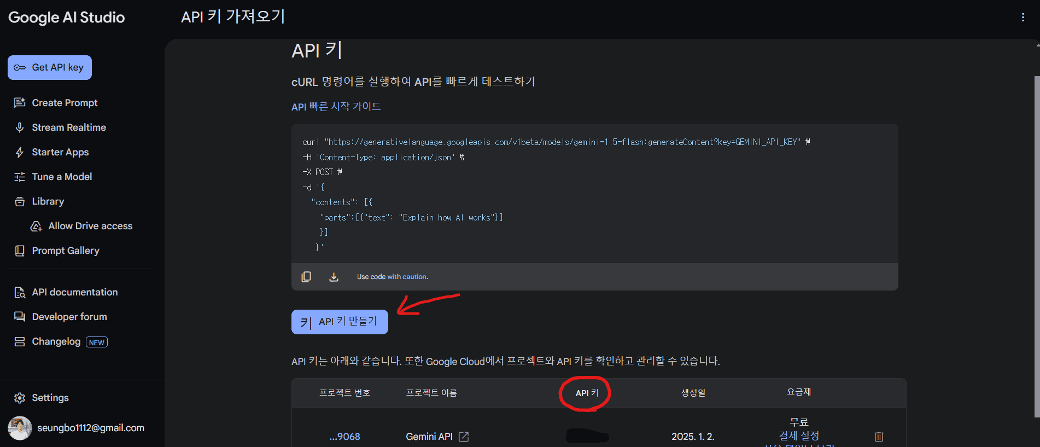Viewport: 1040px width, 447px height.
Task: Open Gemini API project external link icon
Action: pos(464,437)
